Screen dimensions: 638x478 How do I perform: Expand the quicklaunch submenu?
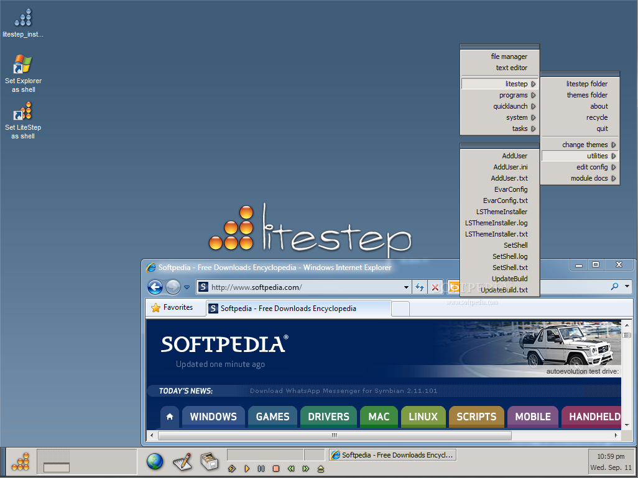click(x=500, y=106)
